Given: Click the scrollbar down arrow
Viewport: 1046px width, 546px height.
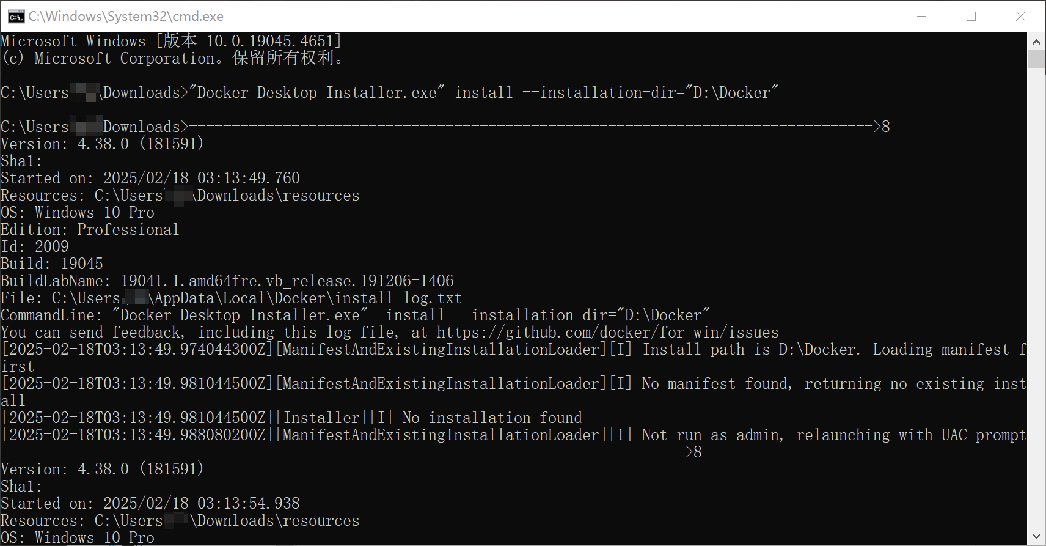Looking at the screenshot, I should (x=1036, y=536).
